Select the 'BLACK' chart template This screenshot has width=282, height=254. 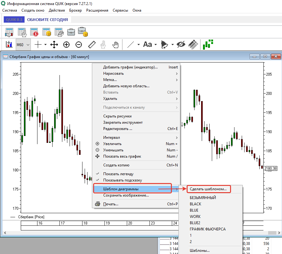(x=195, y=204)
